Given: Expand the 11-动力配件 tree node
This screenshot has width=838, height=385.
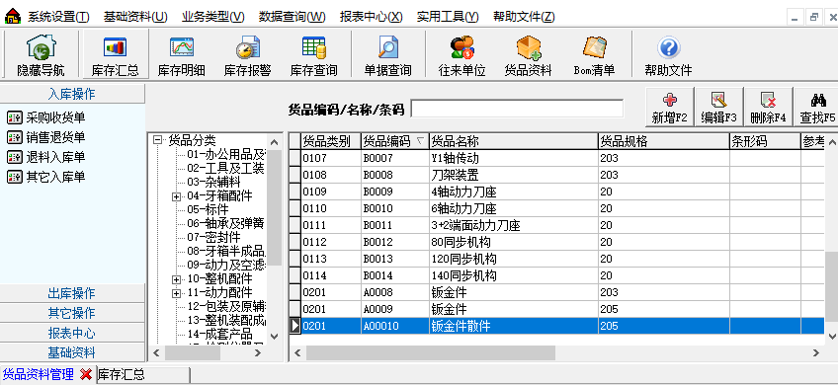Looking at the screenshot, I should 177,293.
